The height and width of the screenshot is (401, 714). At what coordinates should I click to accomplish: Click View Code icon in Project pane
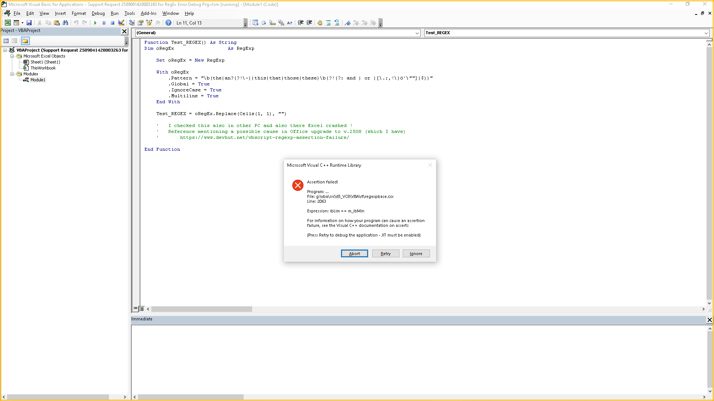pyautogui.click(x=6, y=41)
